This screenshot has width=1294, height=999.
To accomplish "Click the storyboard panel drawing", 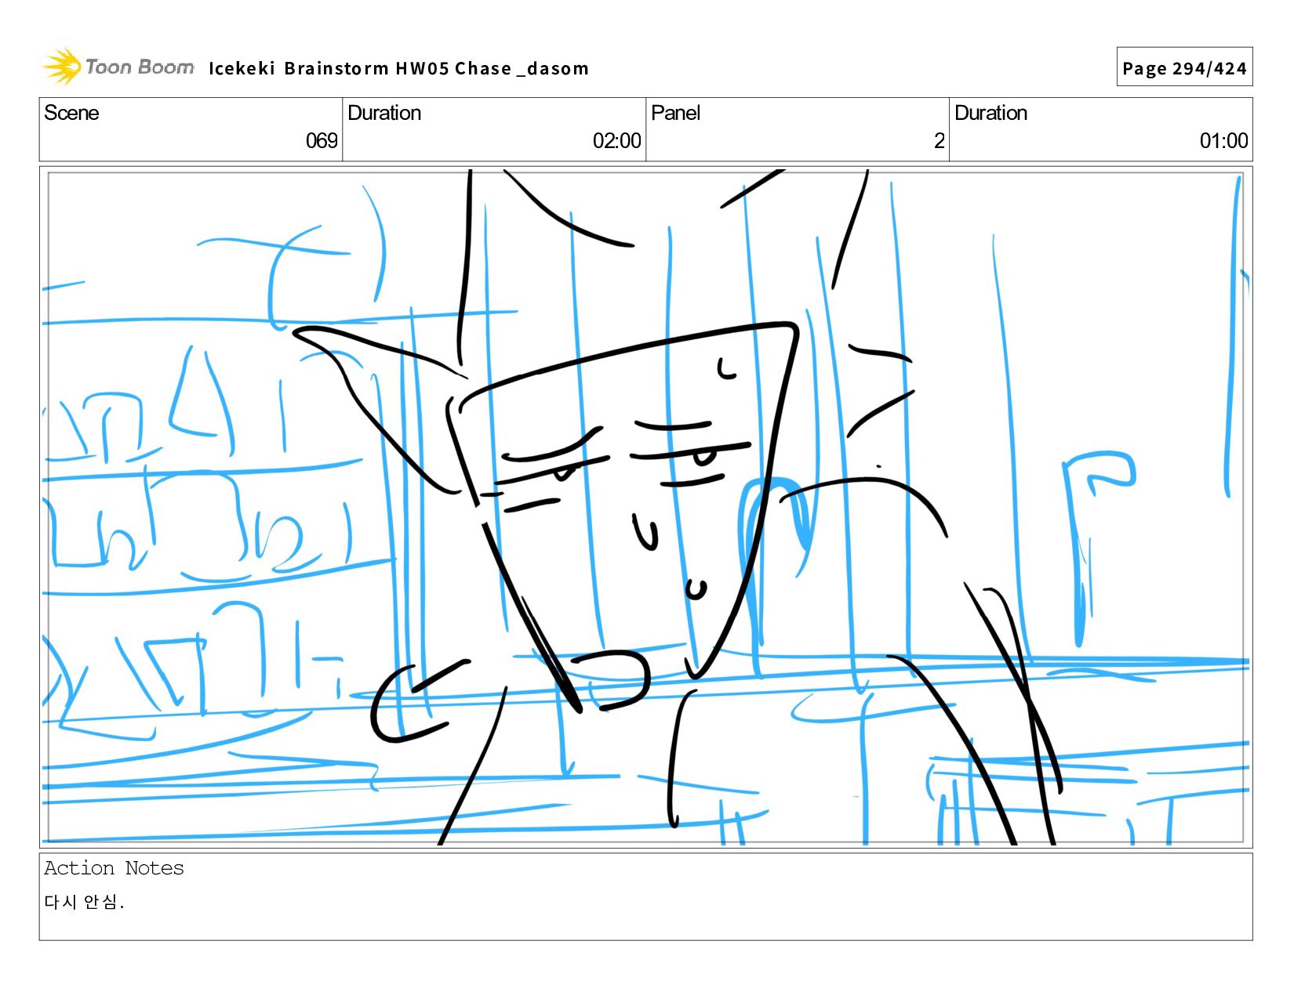I will click(x=645, y=507).
